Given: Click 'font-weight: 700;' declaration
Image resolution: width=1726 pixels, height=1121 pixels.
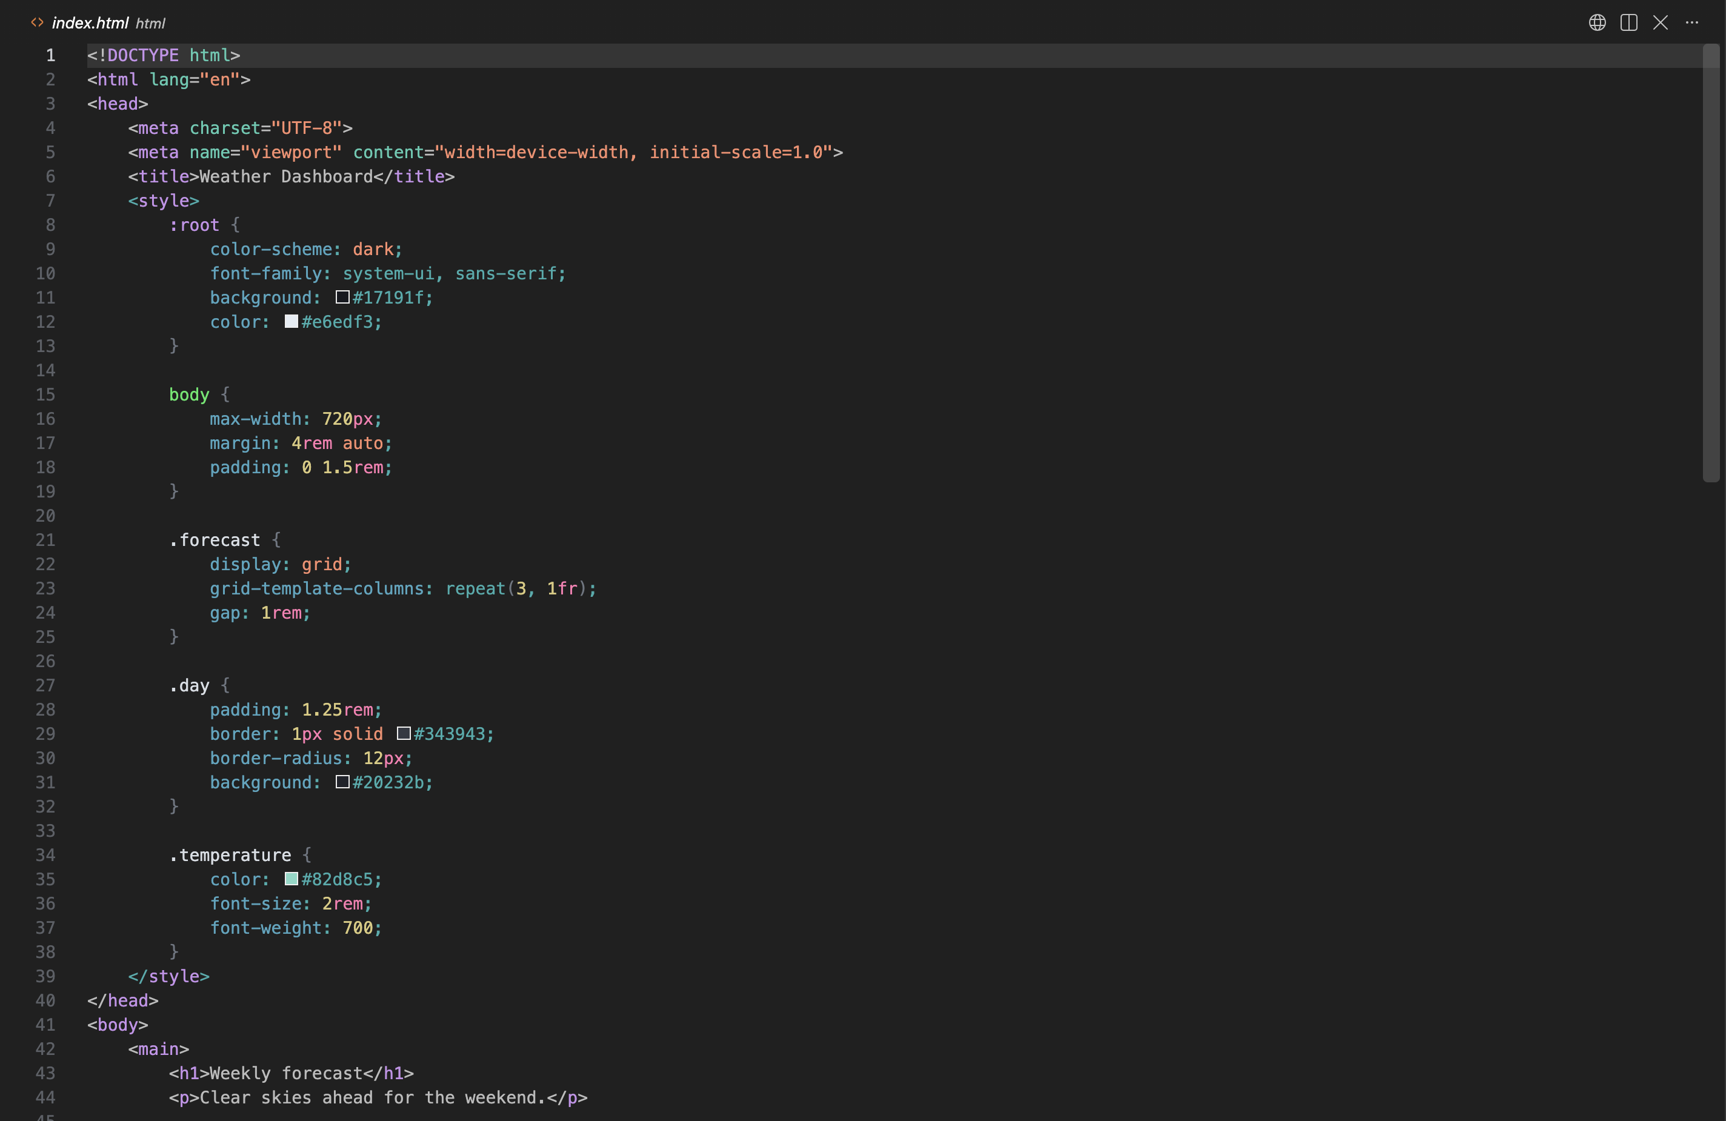Looking at the screenshot, I should 296,927.
